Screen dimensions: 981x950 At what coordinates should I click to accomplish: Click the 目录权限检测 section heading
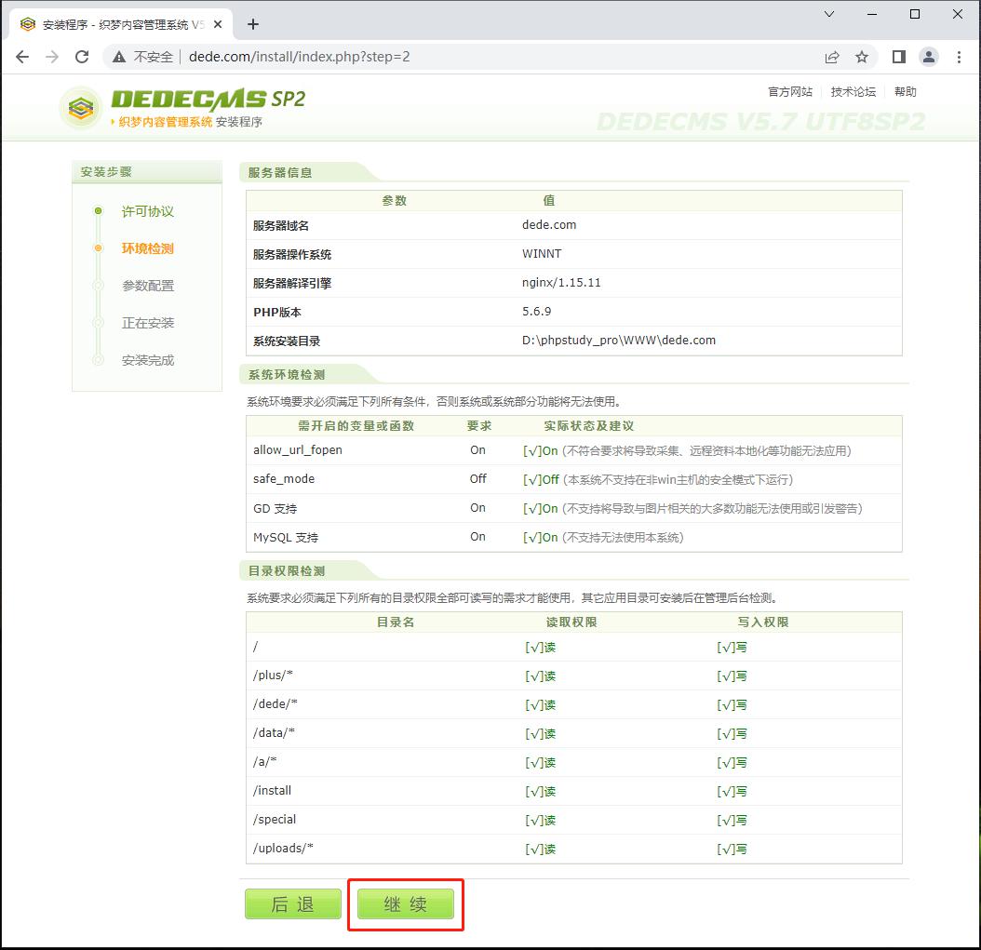click(x=287, y=571)
